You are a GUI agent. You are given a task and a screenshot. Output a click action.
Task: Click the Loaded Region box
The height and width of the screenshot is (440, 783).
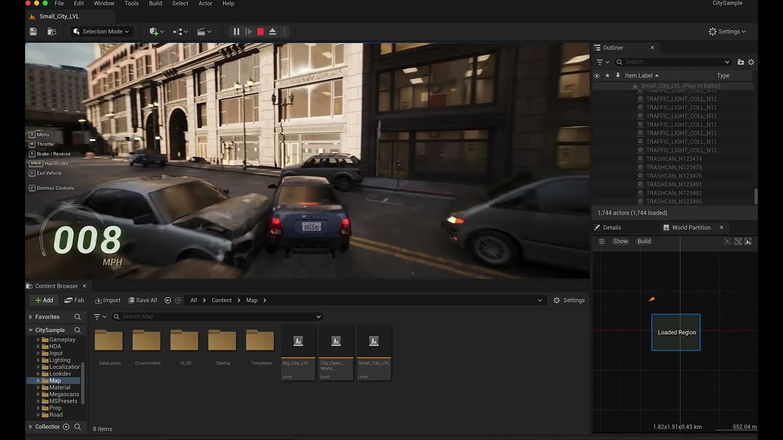pos(676,332)
